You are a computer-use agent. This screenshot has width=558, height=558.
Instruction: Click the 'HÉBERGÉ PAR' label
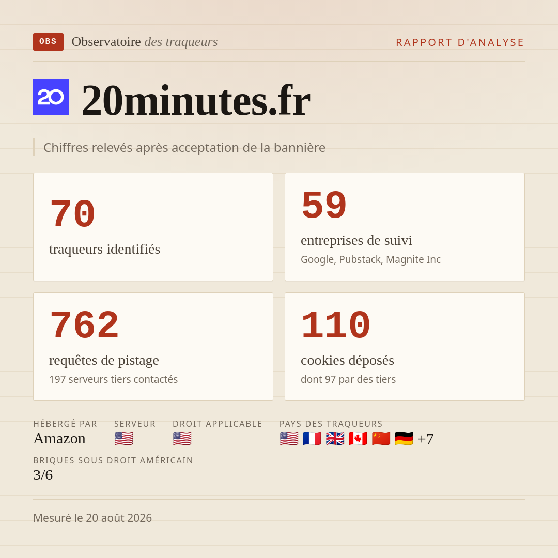(x=65, y=424)
